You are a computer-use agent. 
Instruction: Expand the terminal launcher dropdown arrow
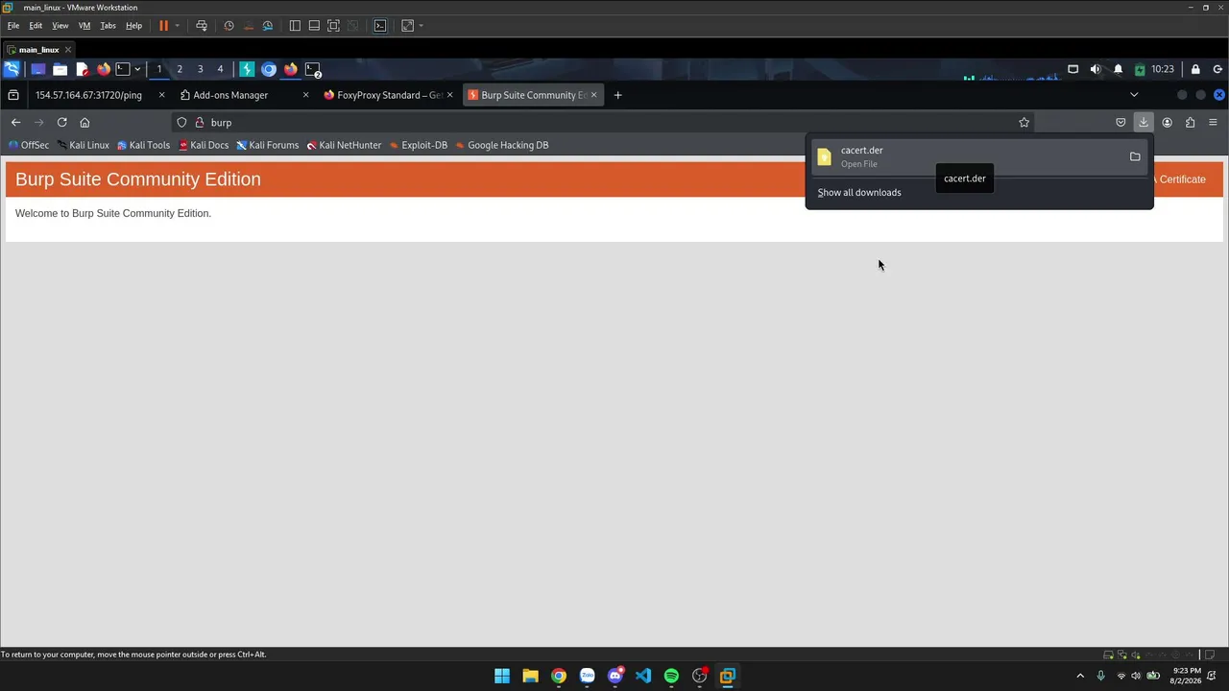tap(137, 69)
